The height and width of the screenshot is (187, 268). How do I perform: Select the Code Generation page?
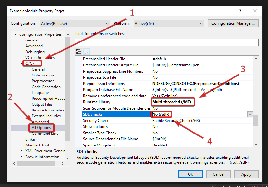point(46,87)
